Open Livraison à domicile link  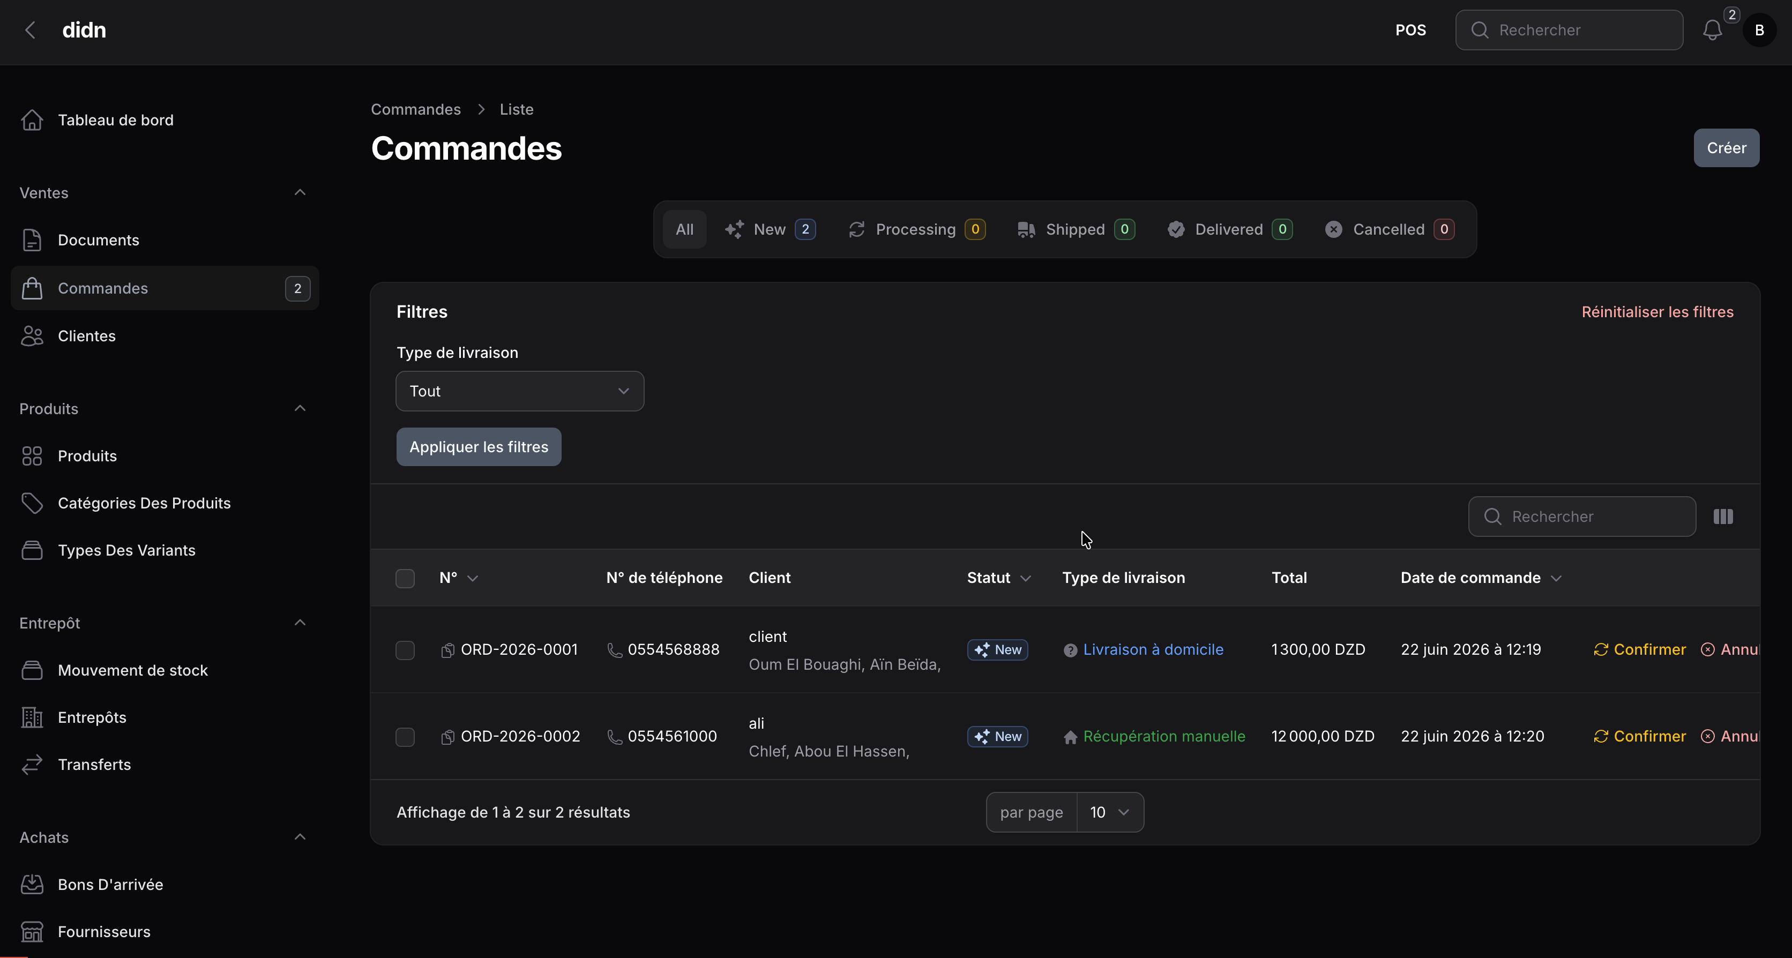point(1153,650)
